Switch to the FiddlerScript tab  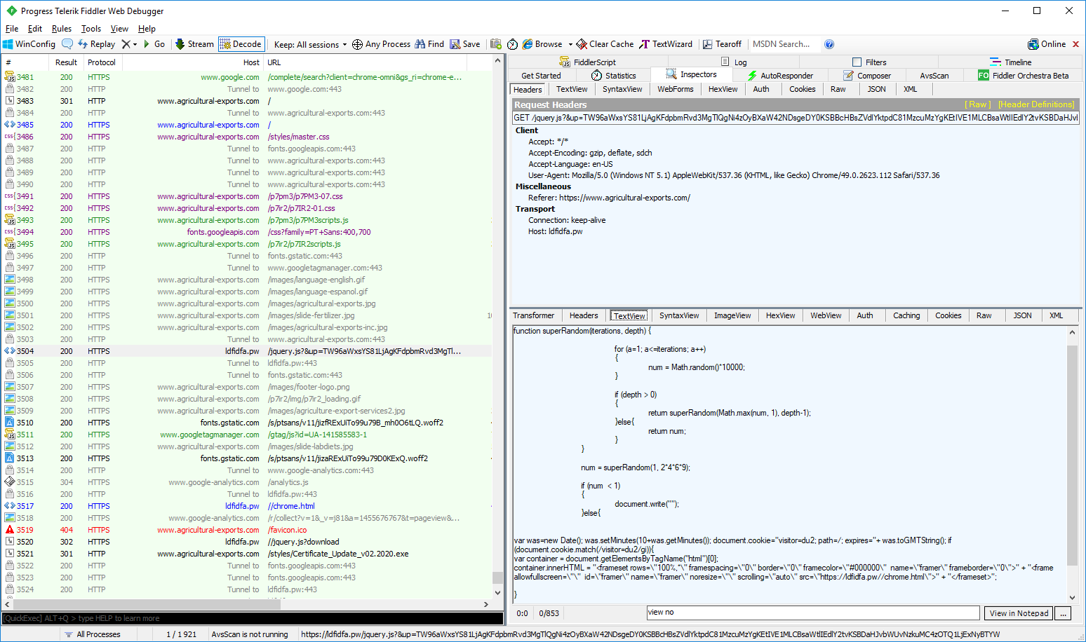588,62
